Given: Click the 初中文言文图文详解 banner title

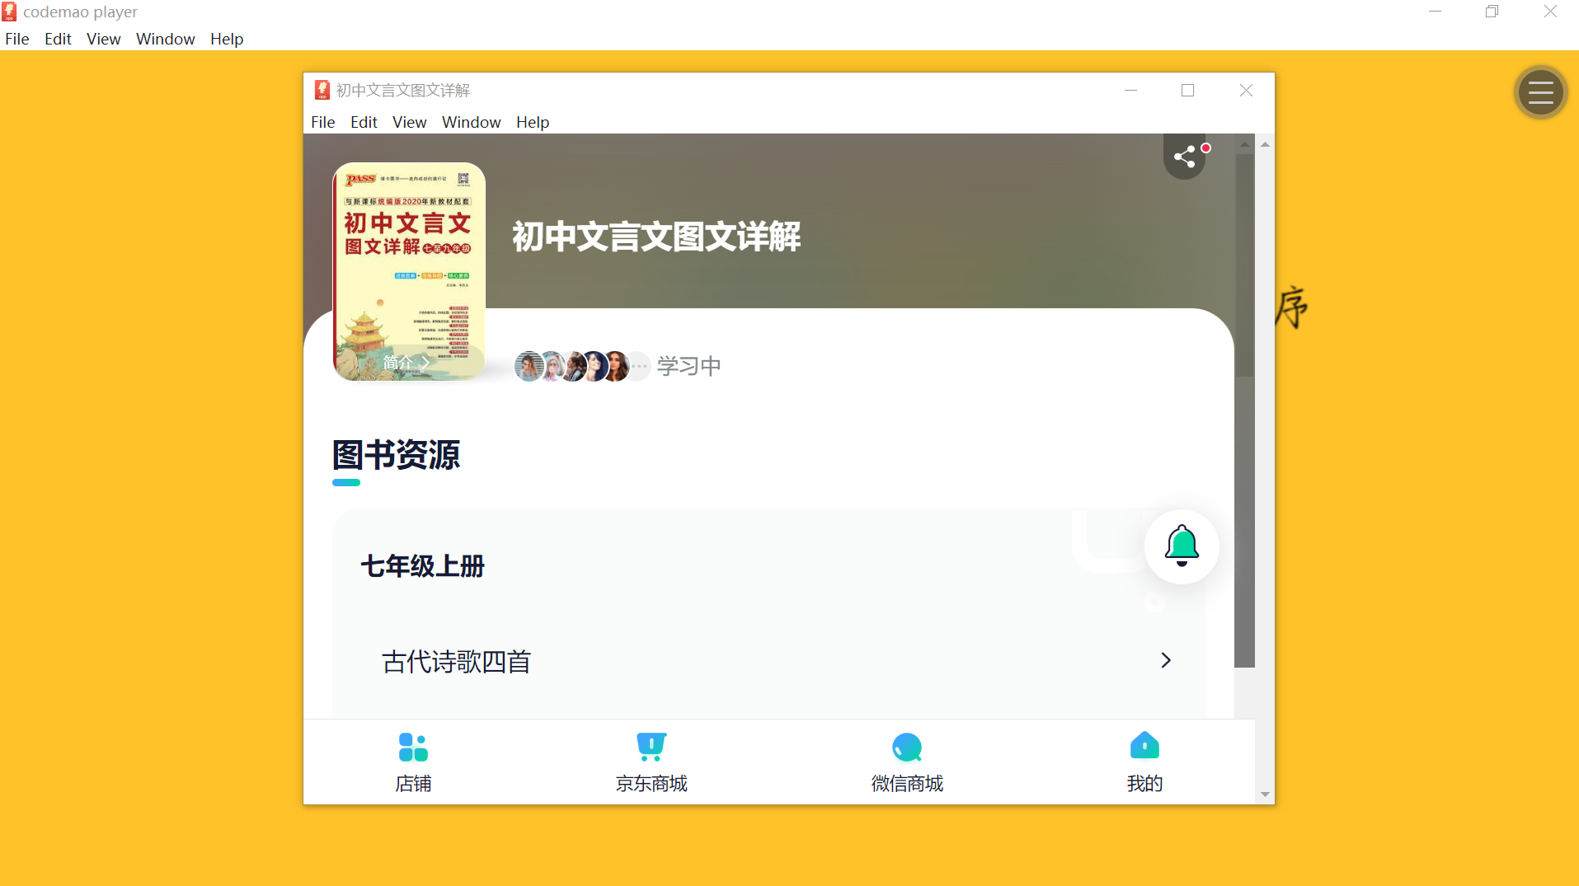Looking at the screenshot, I should [x=656, y=237].
